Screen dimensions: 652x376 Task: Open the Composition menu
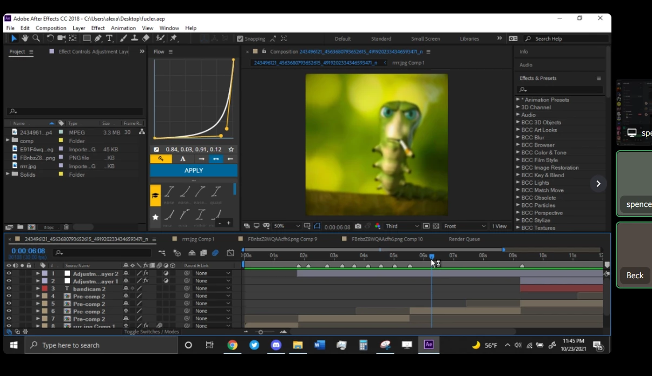[x=51, y=28]
